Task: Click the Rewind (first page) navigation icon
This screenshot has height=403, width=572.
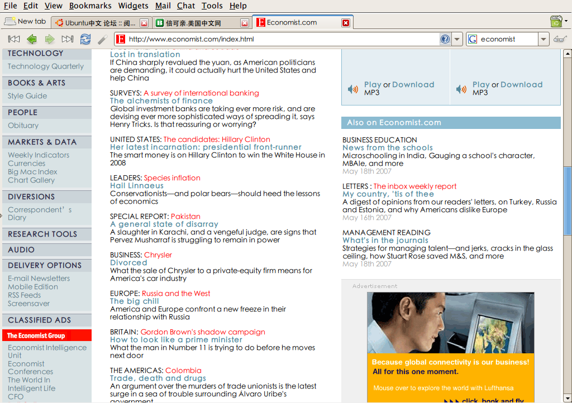Action: [14, 39]
